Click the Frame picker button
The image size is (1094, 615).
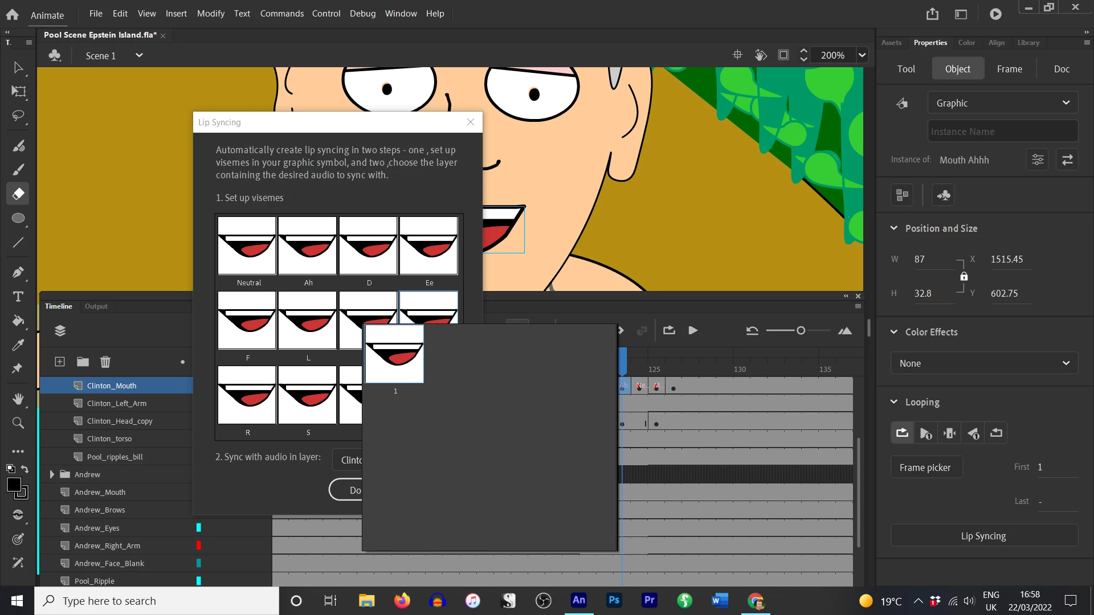point(925,468)
